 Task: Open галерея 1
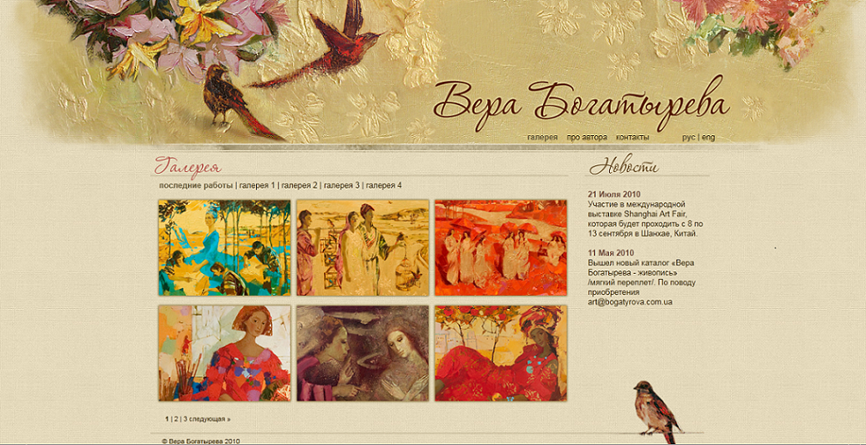tap(257, 186)
